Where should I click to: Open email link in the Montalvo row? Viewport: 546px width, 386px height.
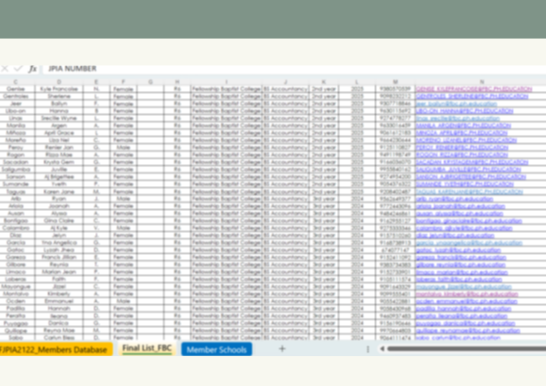pyautogui.click(x=467, y=294)
